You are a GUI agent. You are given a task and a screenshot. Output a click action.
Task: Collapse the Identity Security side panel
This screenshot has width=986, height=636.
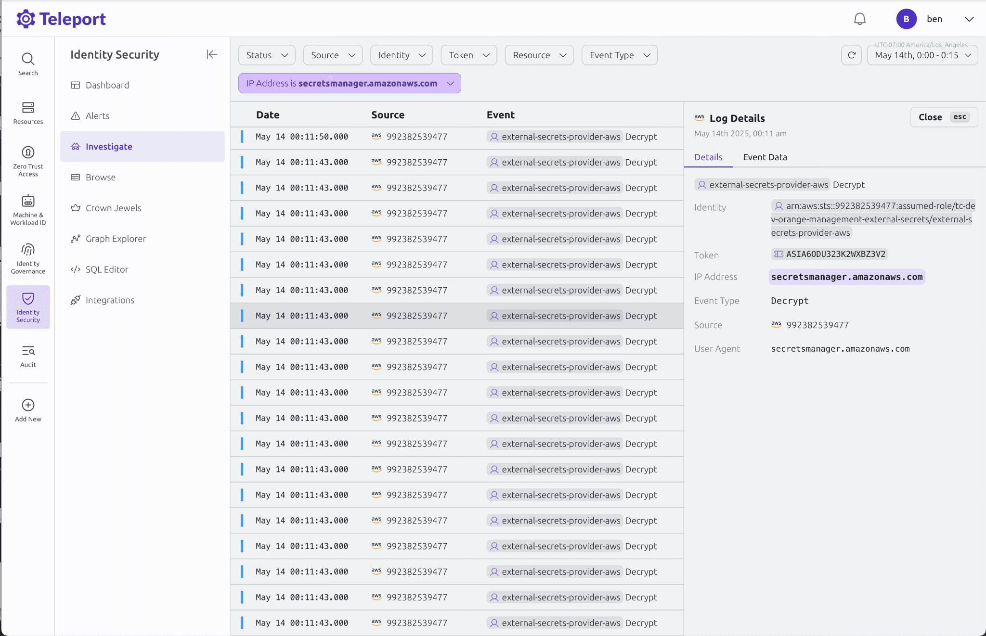click(212, 54)
